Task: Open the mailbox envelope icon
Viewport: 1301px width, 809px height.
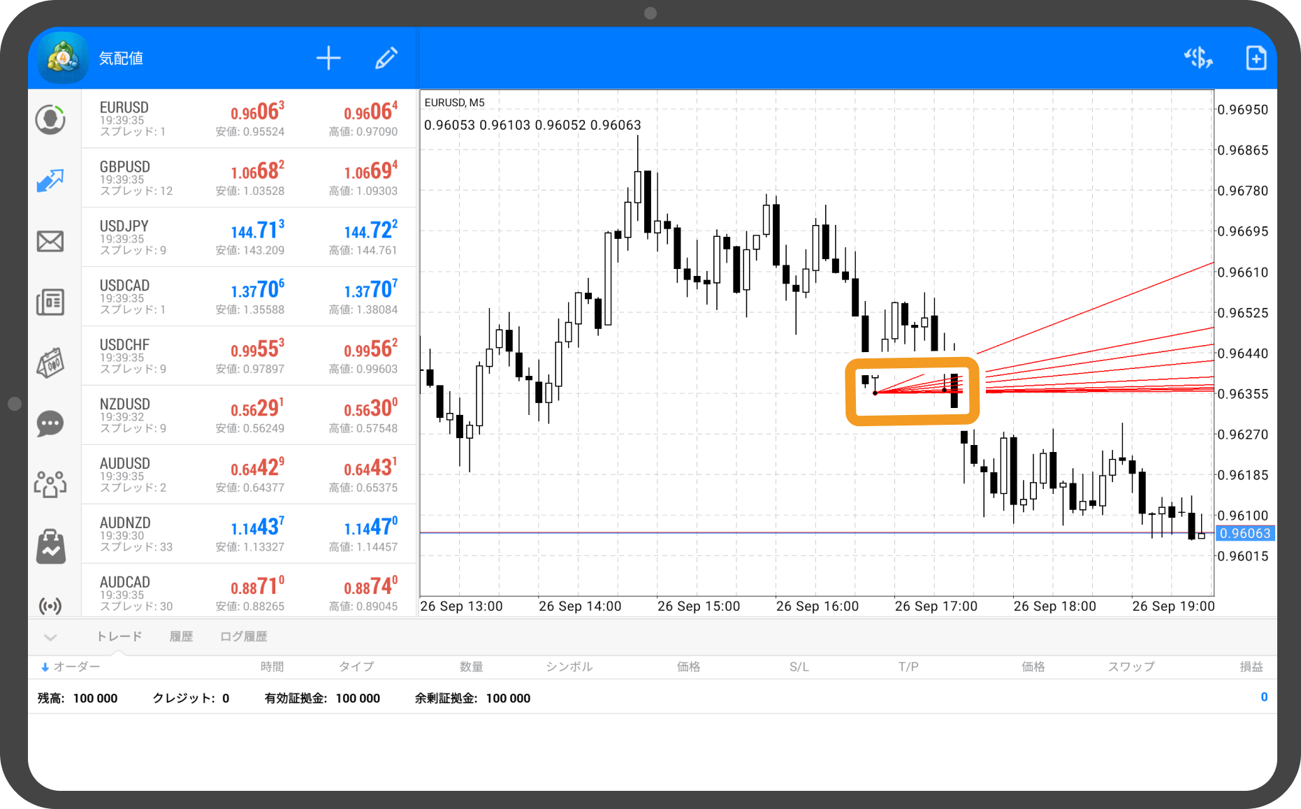Action: (50, 242)
